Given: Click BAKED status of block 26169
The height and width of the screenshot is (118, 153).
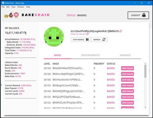Looking at the screenshot, I should tap(111, 68).
